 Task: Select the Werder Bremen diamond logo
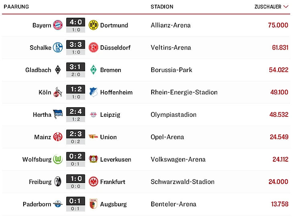tap(93, 70)
